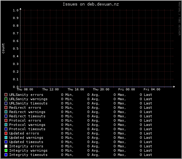
Task: Click the URLSanity timeouts legend label
Action: [x=28, y=103]
